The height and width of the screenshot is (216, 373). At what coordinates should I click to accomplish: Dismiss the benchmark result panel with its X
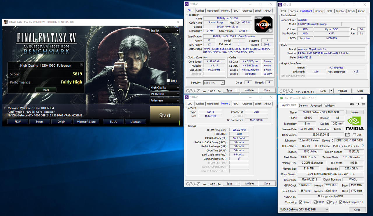[x=82, y=65]
